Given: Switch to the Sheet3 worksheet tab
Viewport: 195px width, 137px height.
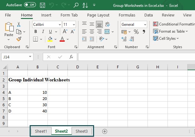Looking at the screenshot, I should (82, 131).
